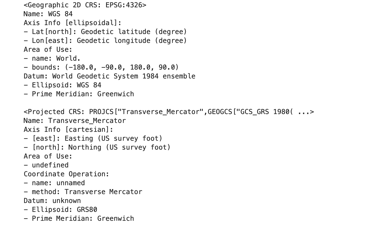Click the 'Datum: unknown' line

[x=52, y=201]
